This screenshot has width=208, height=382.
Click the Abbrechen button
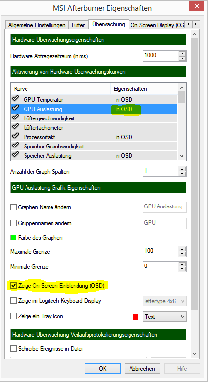pyautogui.click(x=143, y=368)
